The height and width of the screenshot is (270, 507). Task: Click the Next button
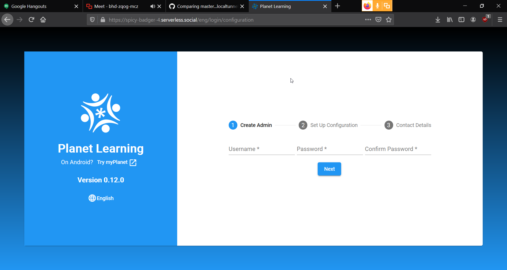pyautogui.click(x=329, y=169)
